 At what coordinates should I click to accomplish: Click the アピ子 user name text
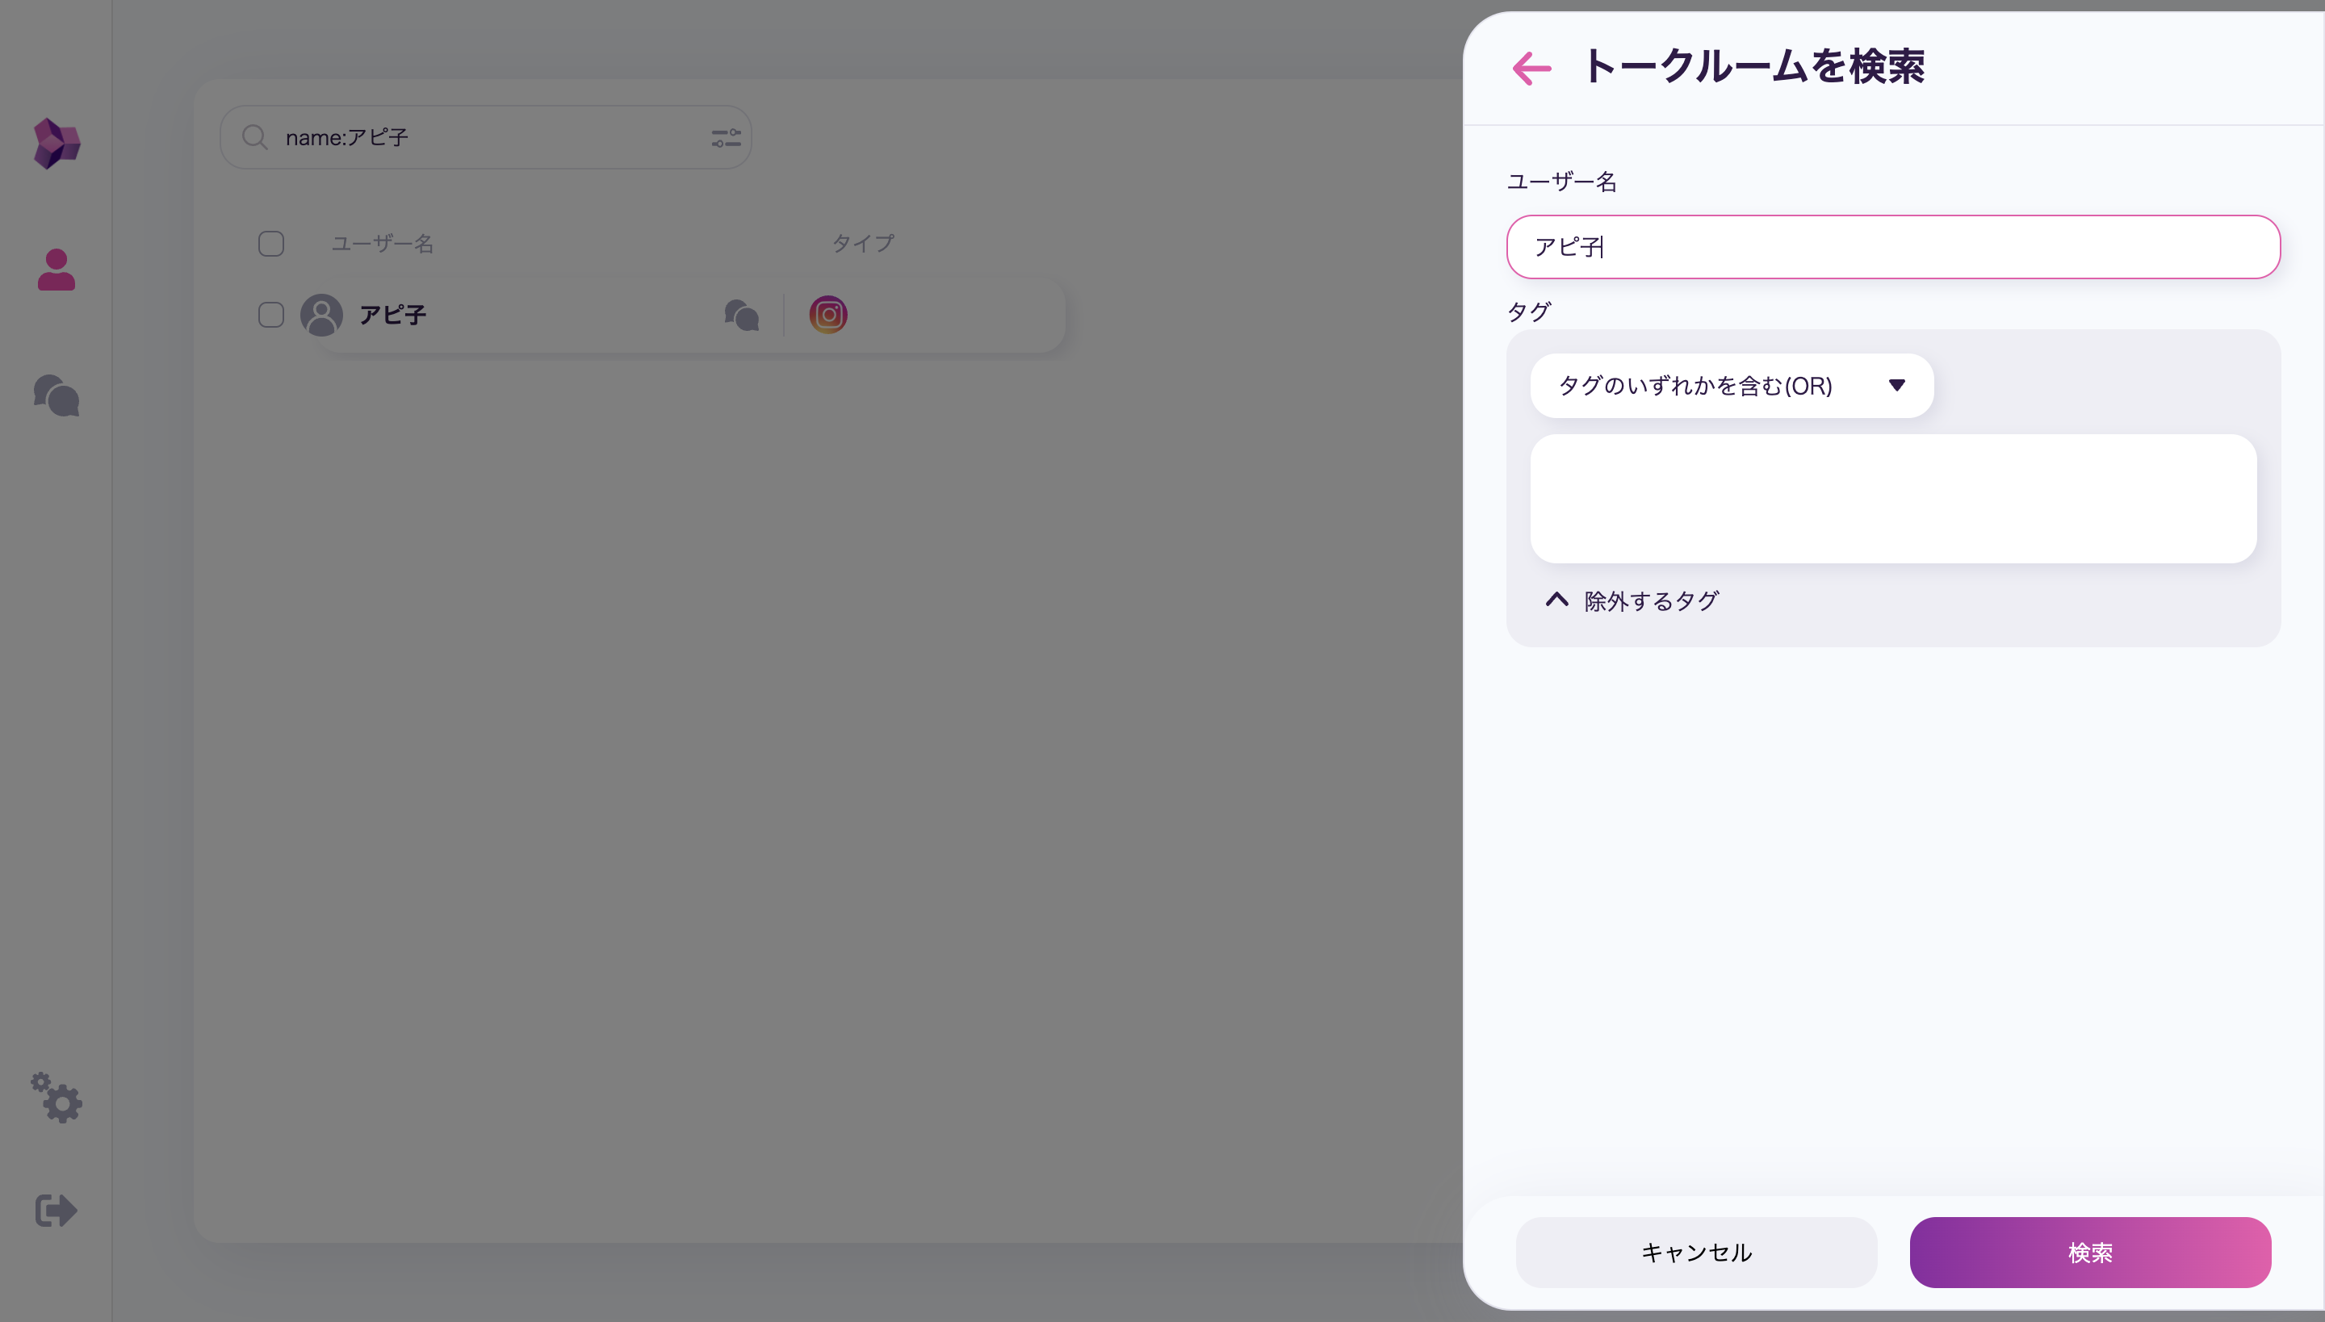392,315
